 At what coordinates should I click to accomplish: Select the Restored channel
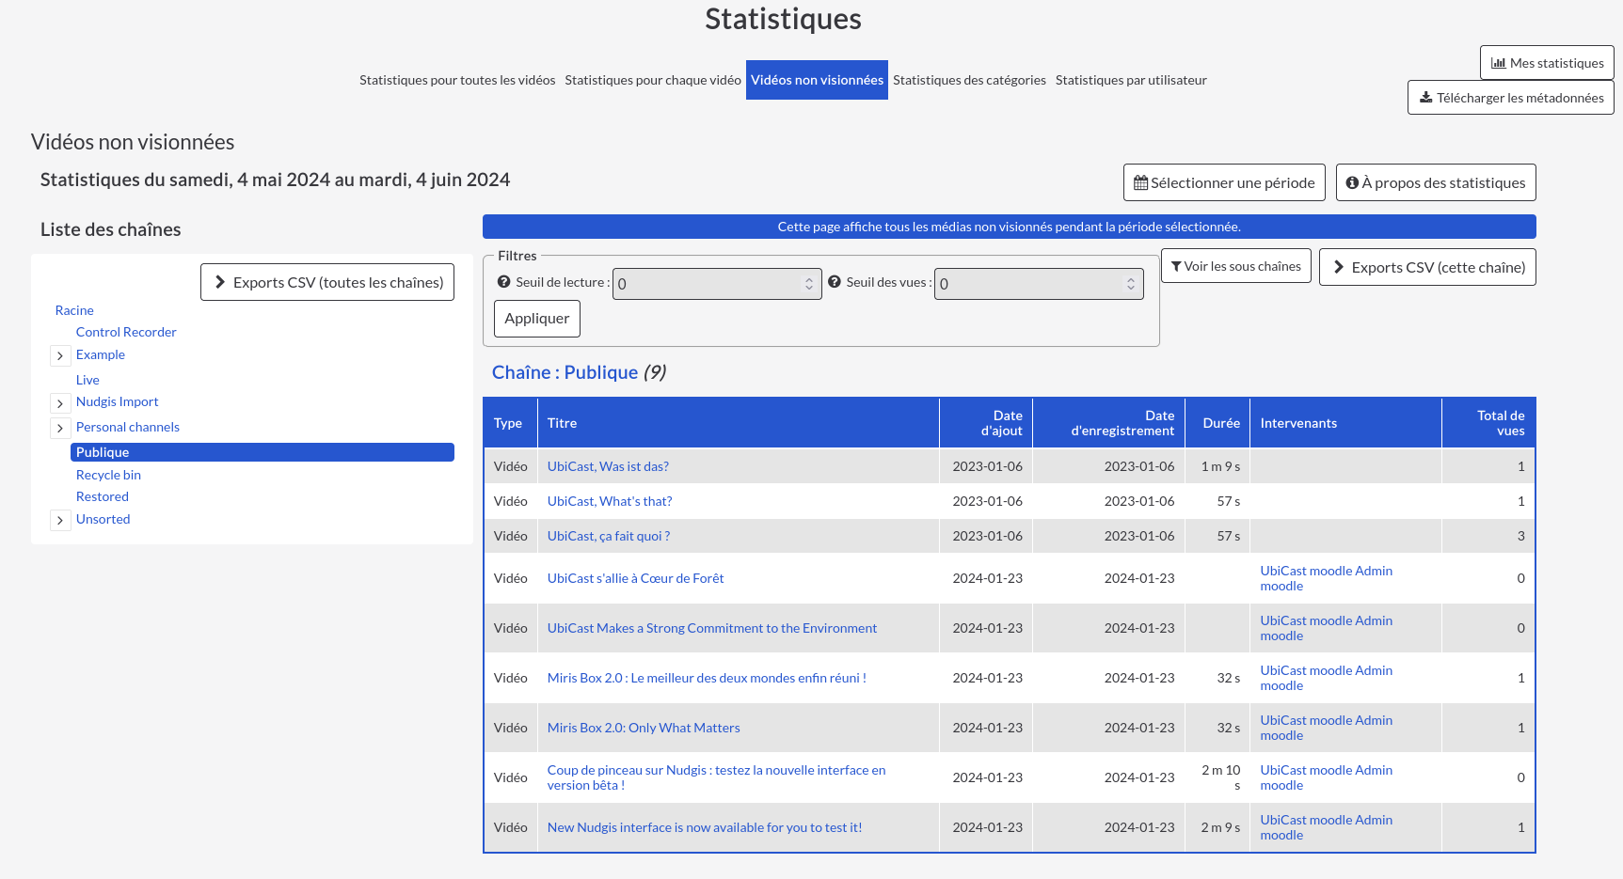103,496
